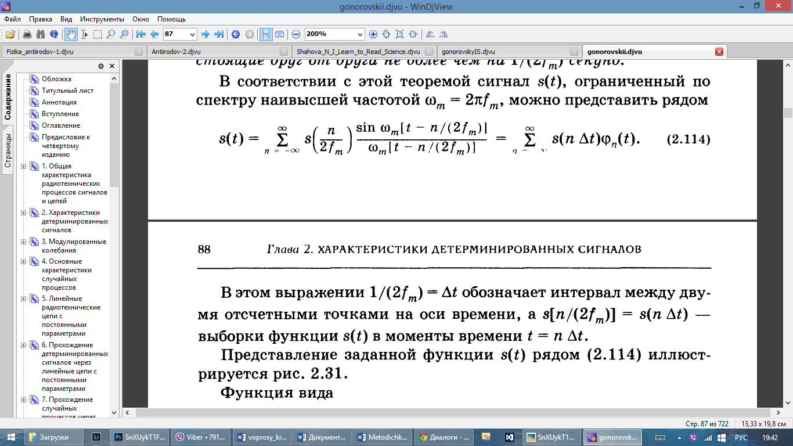Screen dimensions: 793x446
Task: Open the Lightroom taskbar icon
Action: click(x=97, y=437)
